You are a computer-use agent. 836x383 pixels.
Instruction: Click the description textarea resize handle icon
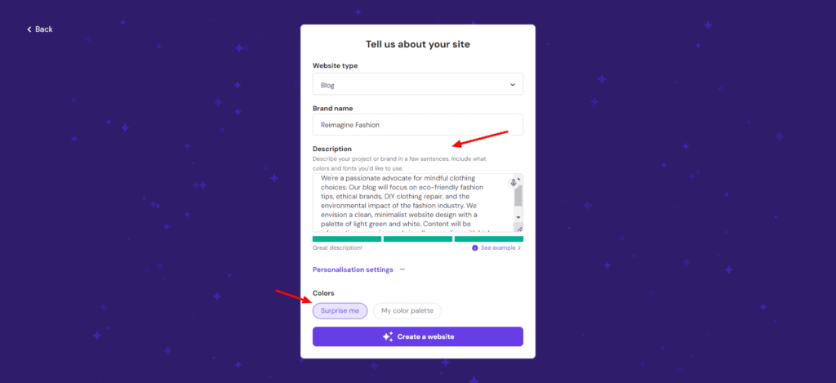pos(519,228)
